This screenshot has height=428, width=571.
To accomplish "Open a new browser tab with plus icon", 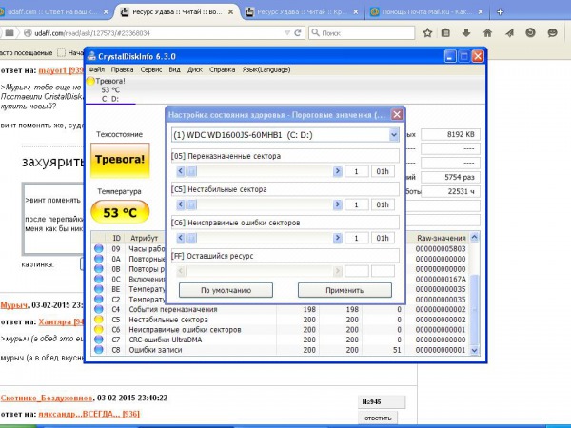I will pos(500,12).
